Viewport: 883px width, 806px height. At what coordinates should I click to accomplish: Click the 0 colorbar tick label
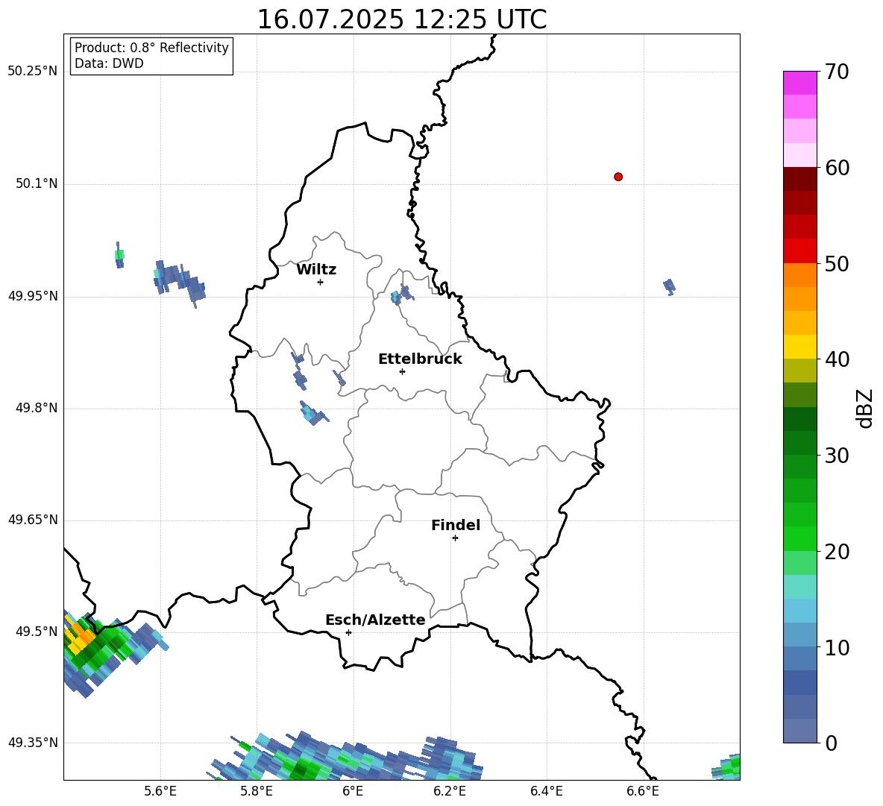[831, 743]
